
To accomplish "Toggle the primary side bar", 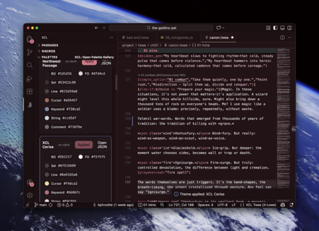I will coord(275,28).
